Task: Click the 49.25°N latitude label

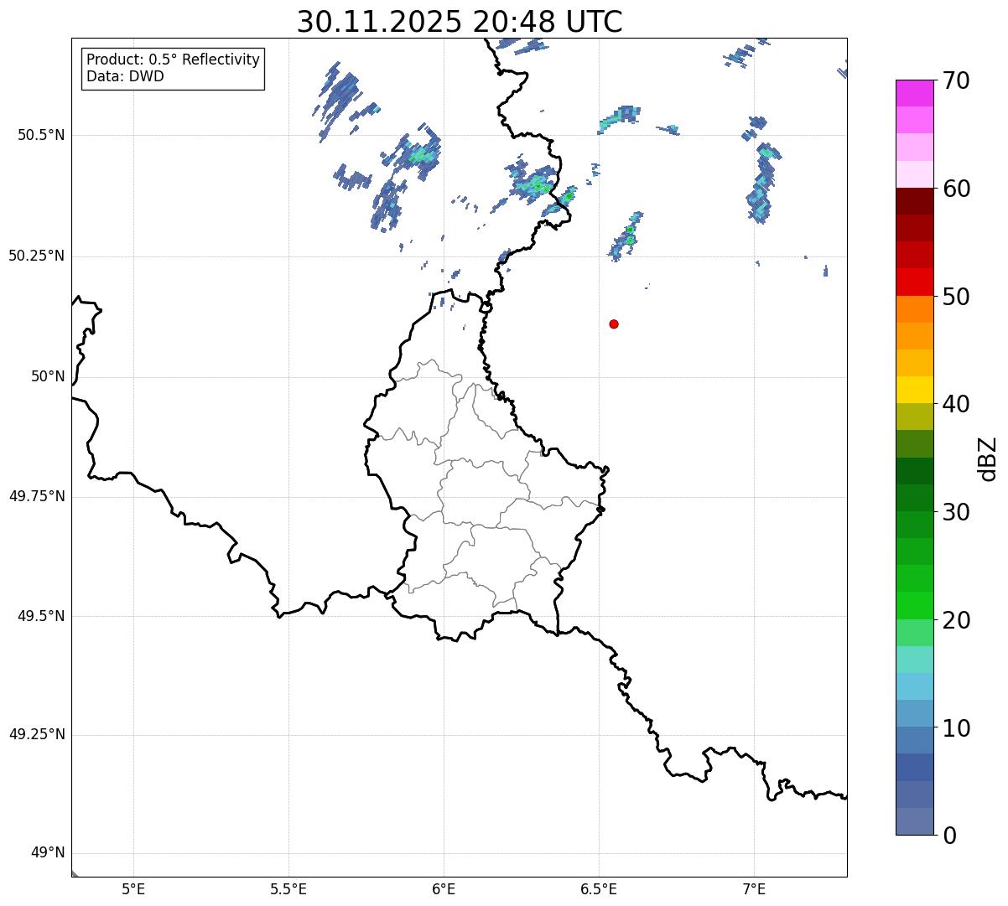Action: click(37, 734)
